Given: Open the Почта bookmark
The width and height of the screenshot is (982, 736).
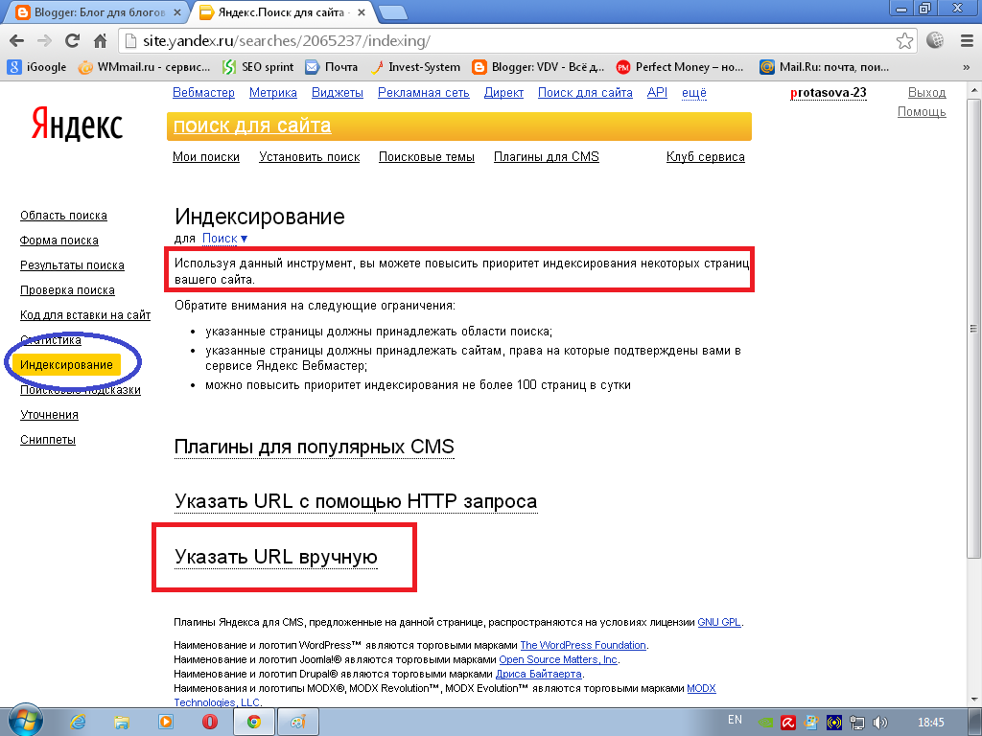Looking at the screenshot, I should coord(331,67).
